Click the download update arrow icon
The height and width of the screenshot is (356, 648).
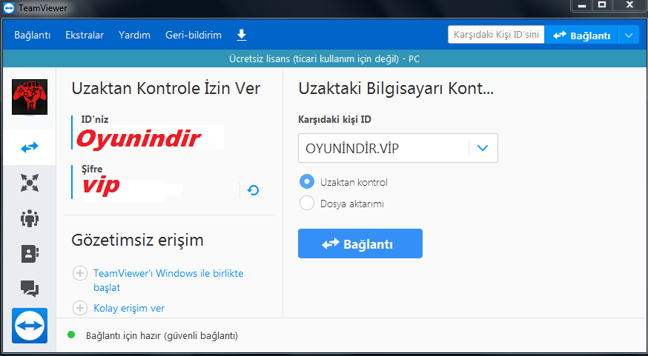tap(241, 35)
